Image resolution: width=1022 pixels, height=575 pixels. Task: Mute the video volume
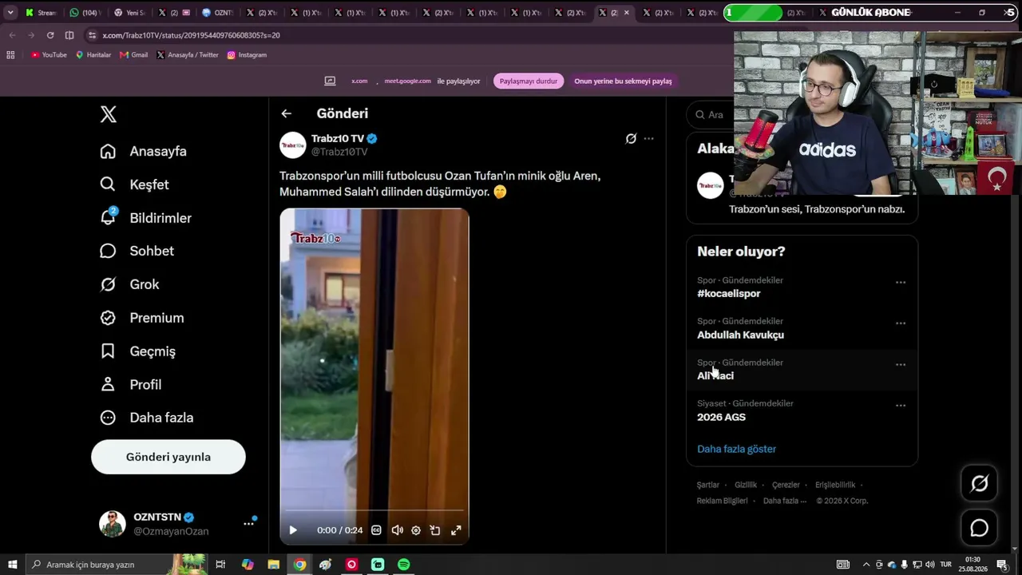click(x=398, y=530)
